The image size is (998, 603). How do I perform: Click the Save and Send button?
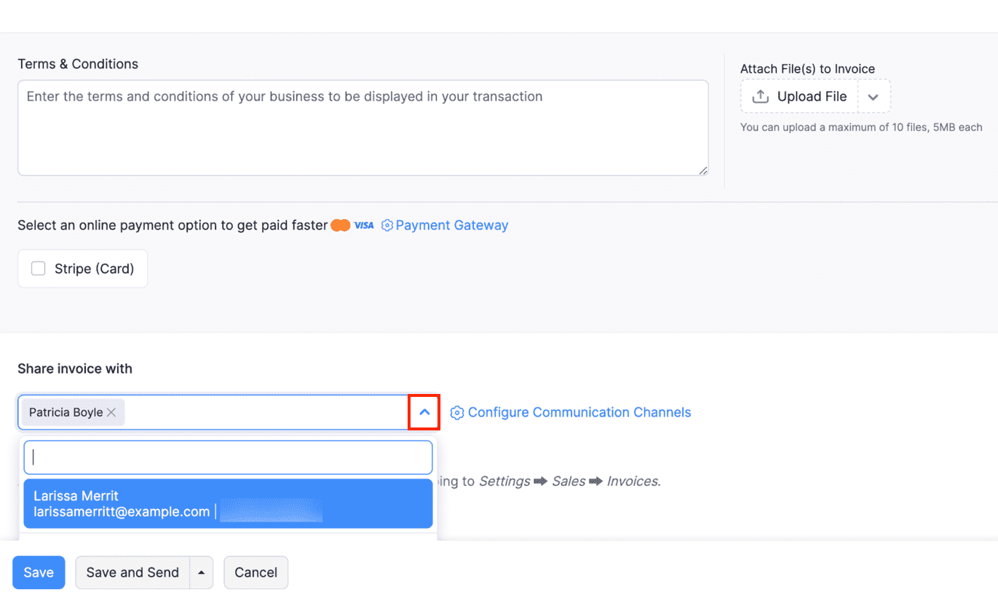pyautogui.click(x=132, y=572)
